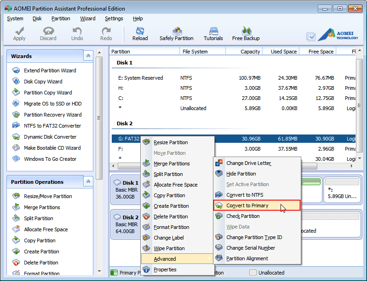This screenshot has width=367, height=281.
Task: Open the Settings menu
Action: click(x=114, y=18)
